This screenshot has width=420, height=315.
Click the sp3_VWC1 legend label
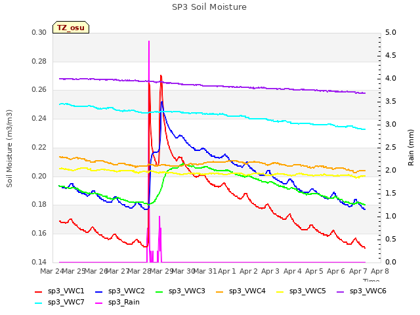tap(66, 291)
